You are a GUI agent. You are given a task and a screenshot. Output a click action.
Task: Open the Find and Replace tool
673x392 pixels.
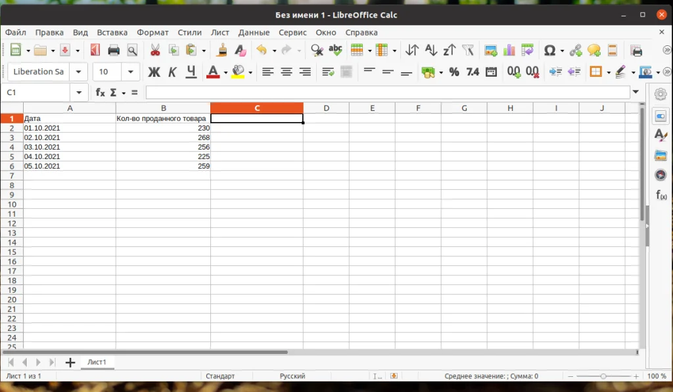(316, 50)
